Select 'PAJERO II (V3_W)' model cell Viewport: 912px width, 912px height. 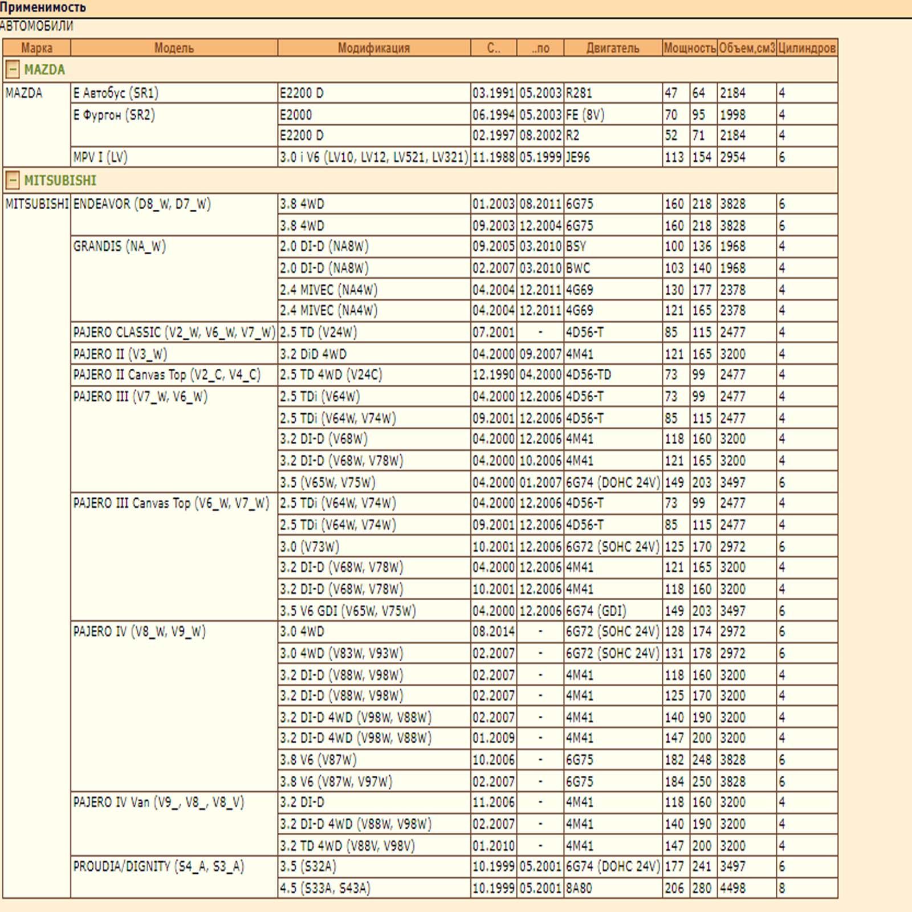(x=174, y=354)
